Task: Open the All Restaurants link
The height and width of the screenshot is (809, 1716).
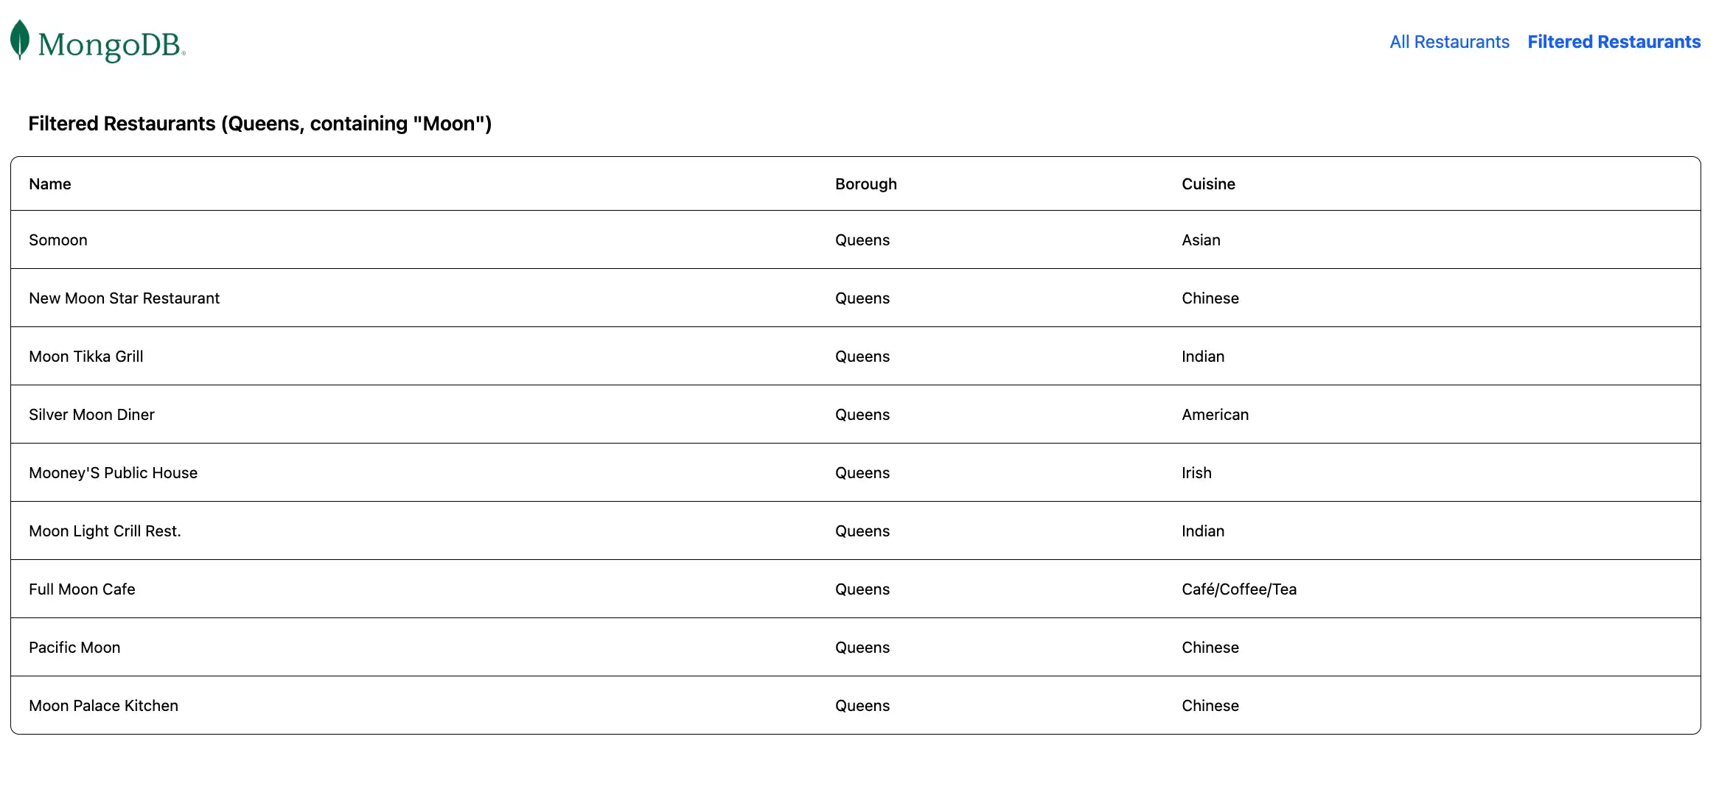Action: [x=1449, y=42]
